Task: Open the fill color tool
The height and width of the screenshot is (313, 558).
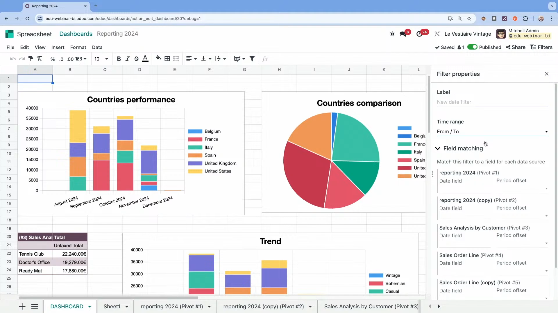Action: (158, 59)
